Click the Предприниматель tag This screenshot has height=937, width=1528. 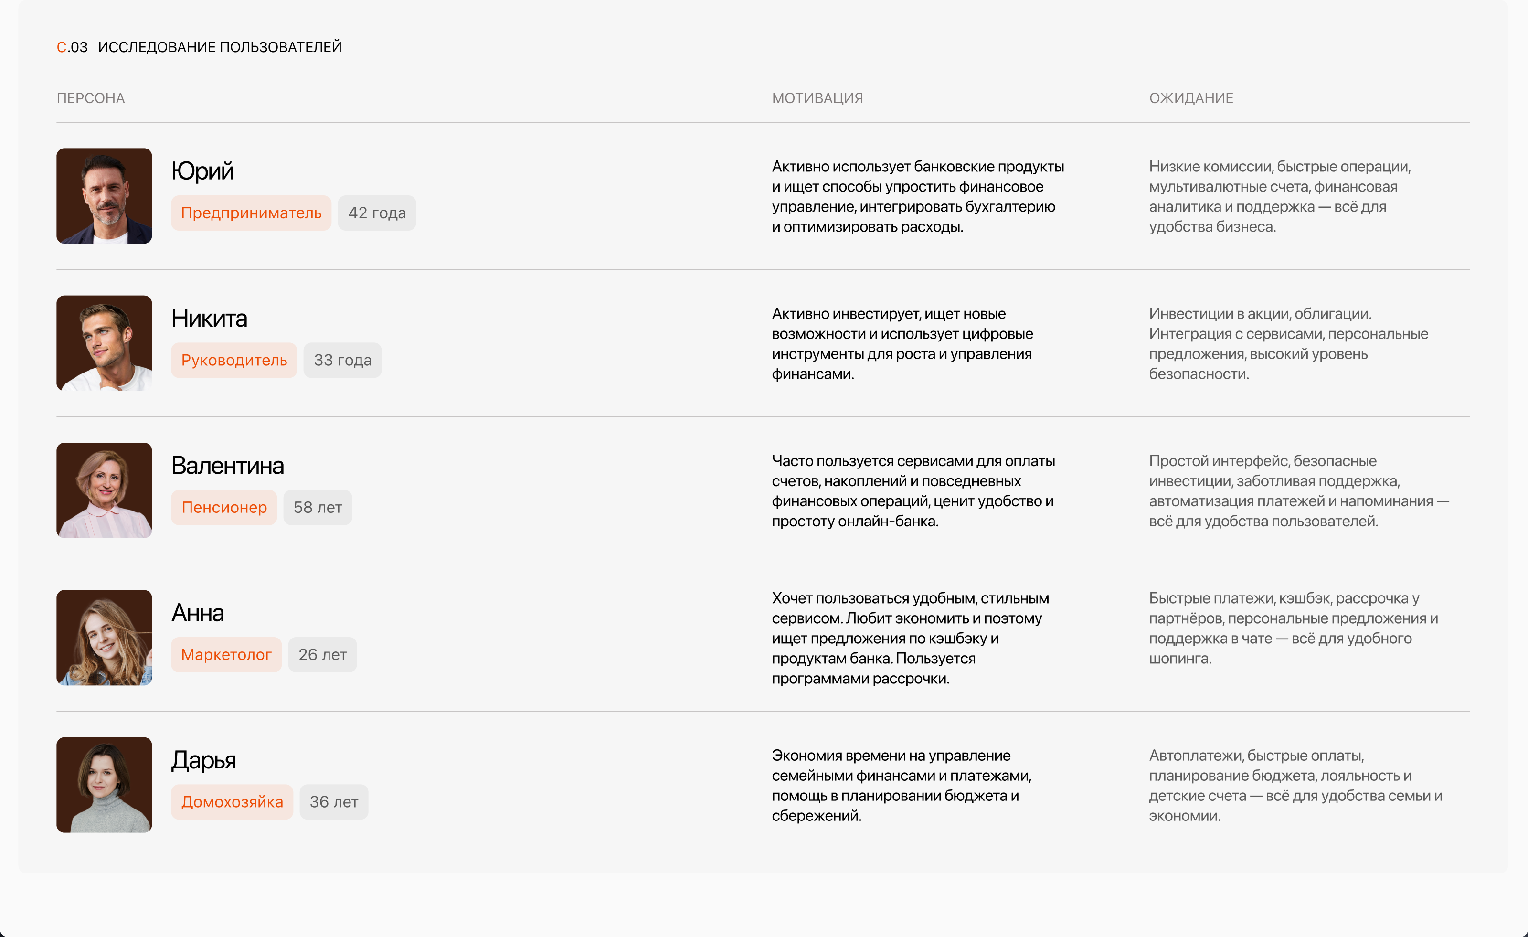(x=251, y=213)
